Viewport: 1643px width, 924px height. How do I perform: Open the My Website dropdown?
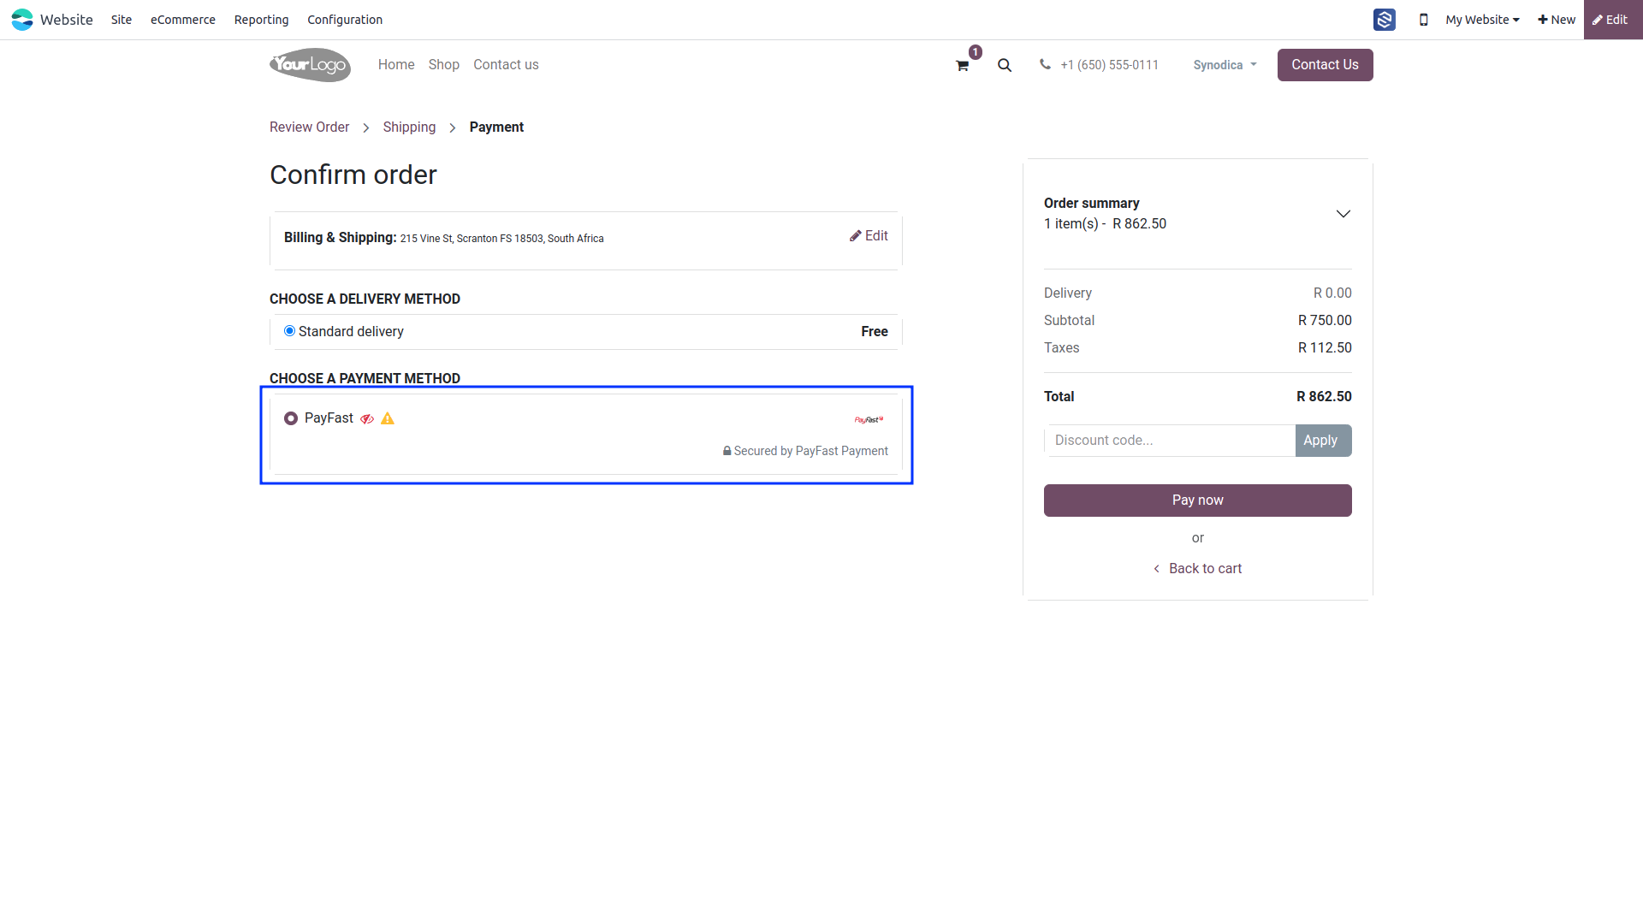[1482, 20]
